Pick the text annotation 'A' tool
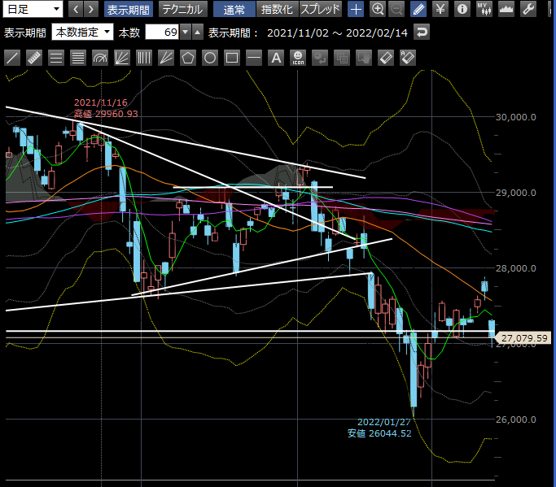 [x=276, y=58]
